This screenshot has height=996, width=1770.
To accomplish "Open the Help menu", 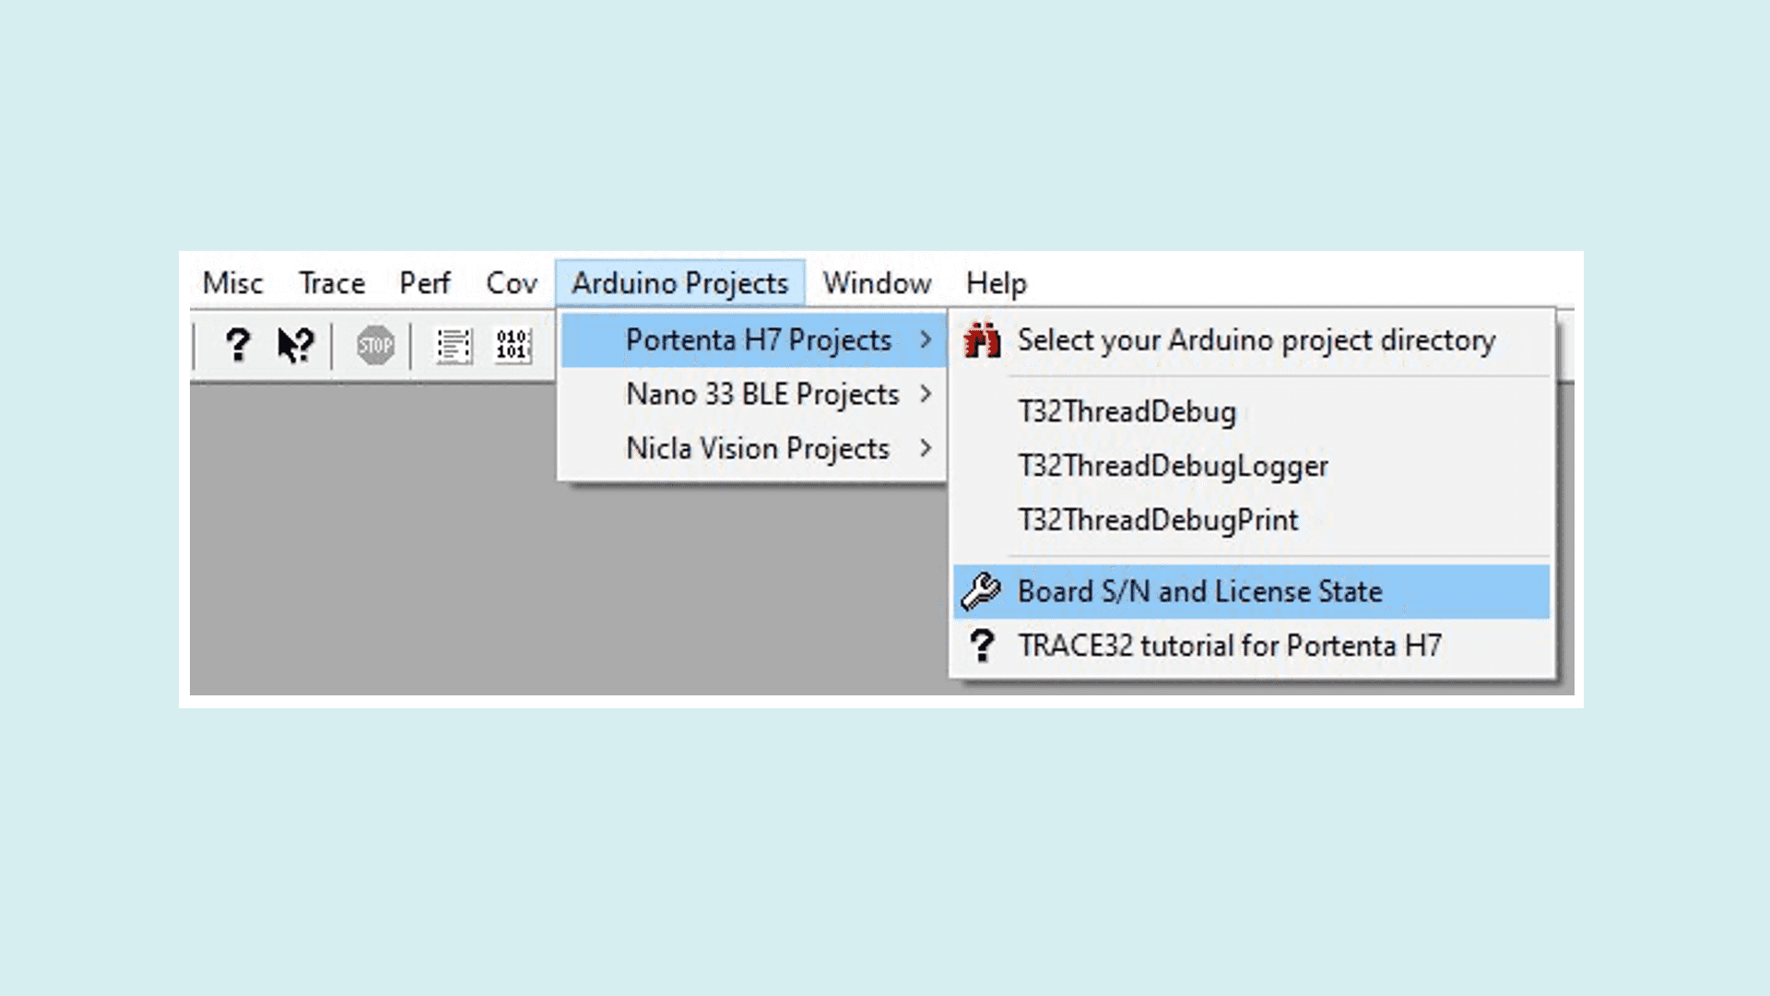I will [x=996, y=283].
